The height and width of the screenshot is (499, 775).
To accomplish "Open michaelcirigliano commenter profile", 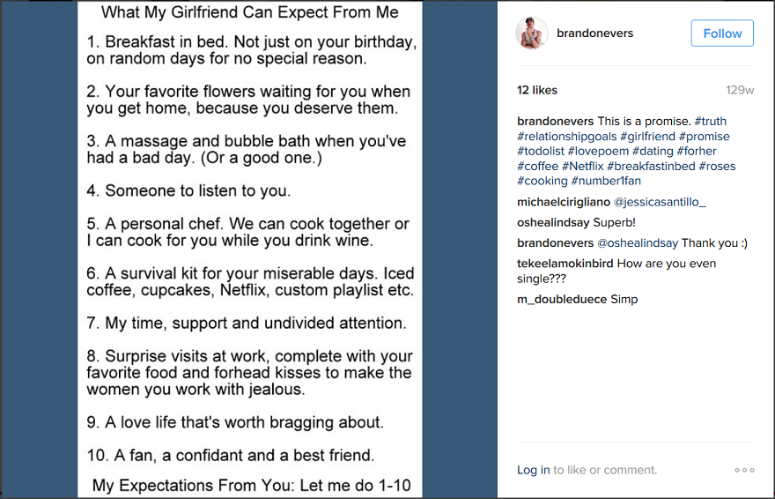I will tap(564, 202).
